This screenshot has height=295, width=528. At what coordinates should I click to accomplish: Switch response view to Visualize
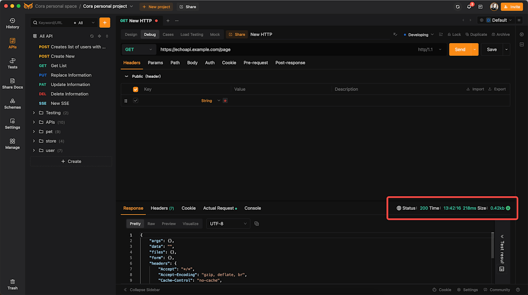coord(191,224)
